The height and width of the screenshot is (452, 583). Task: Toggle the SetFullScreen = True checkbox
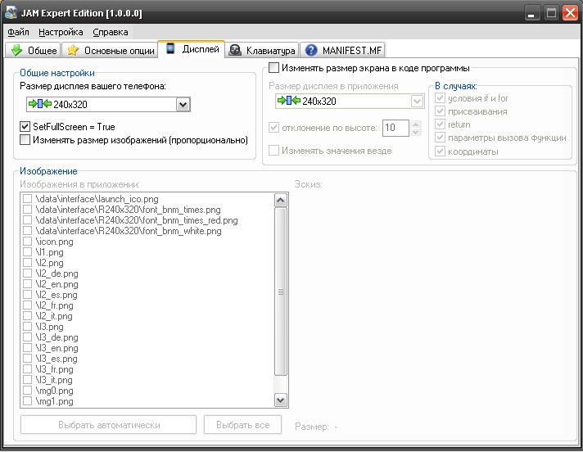click(x=25, y=127)
